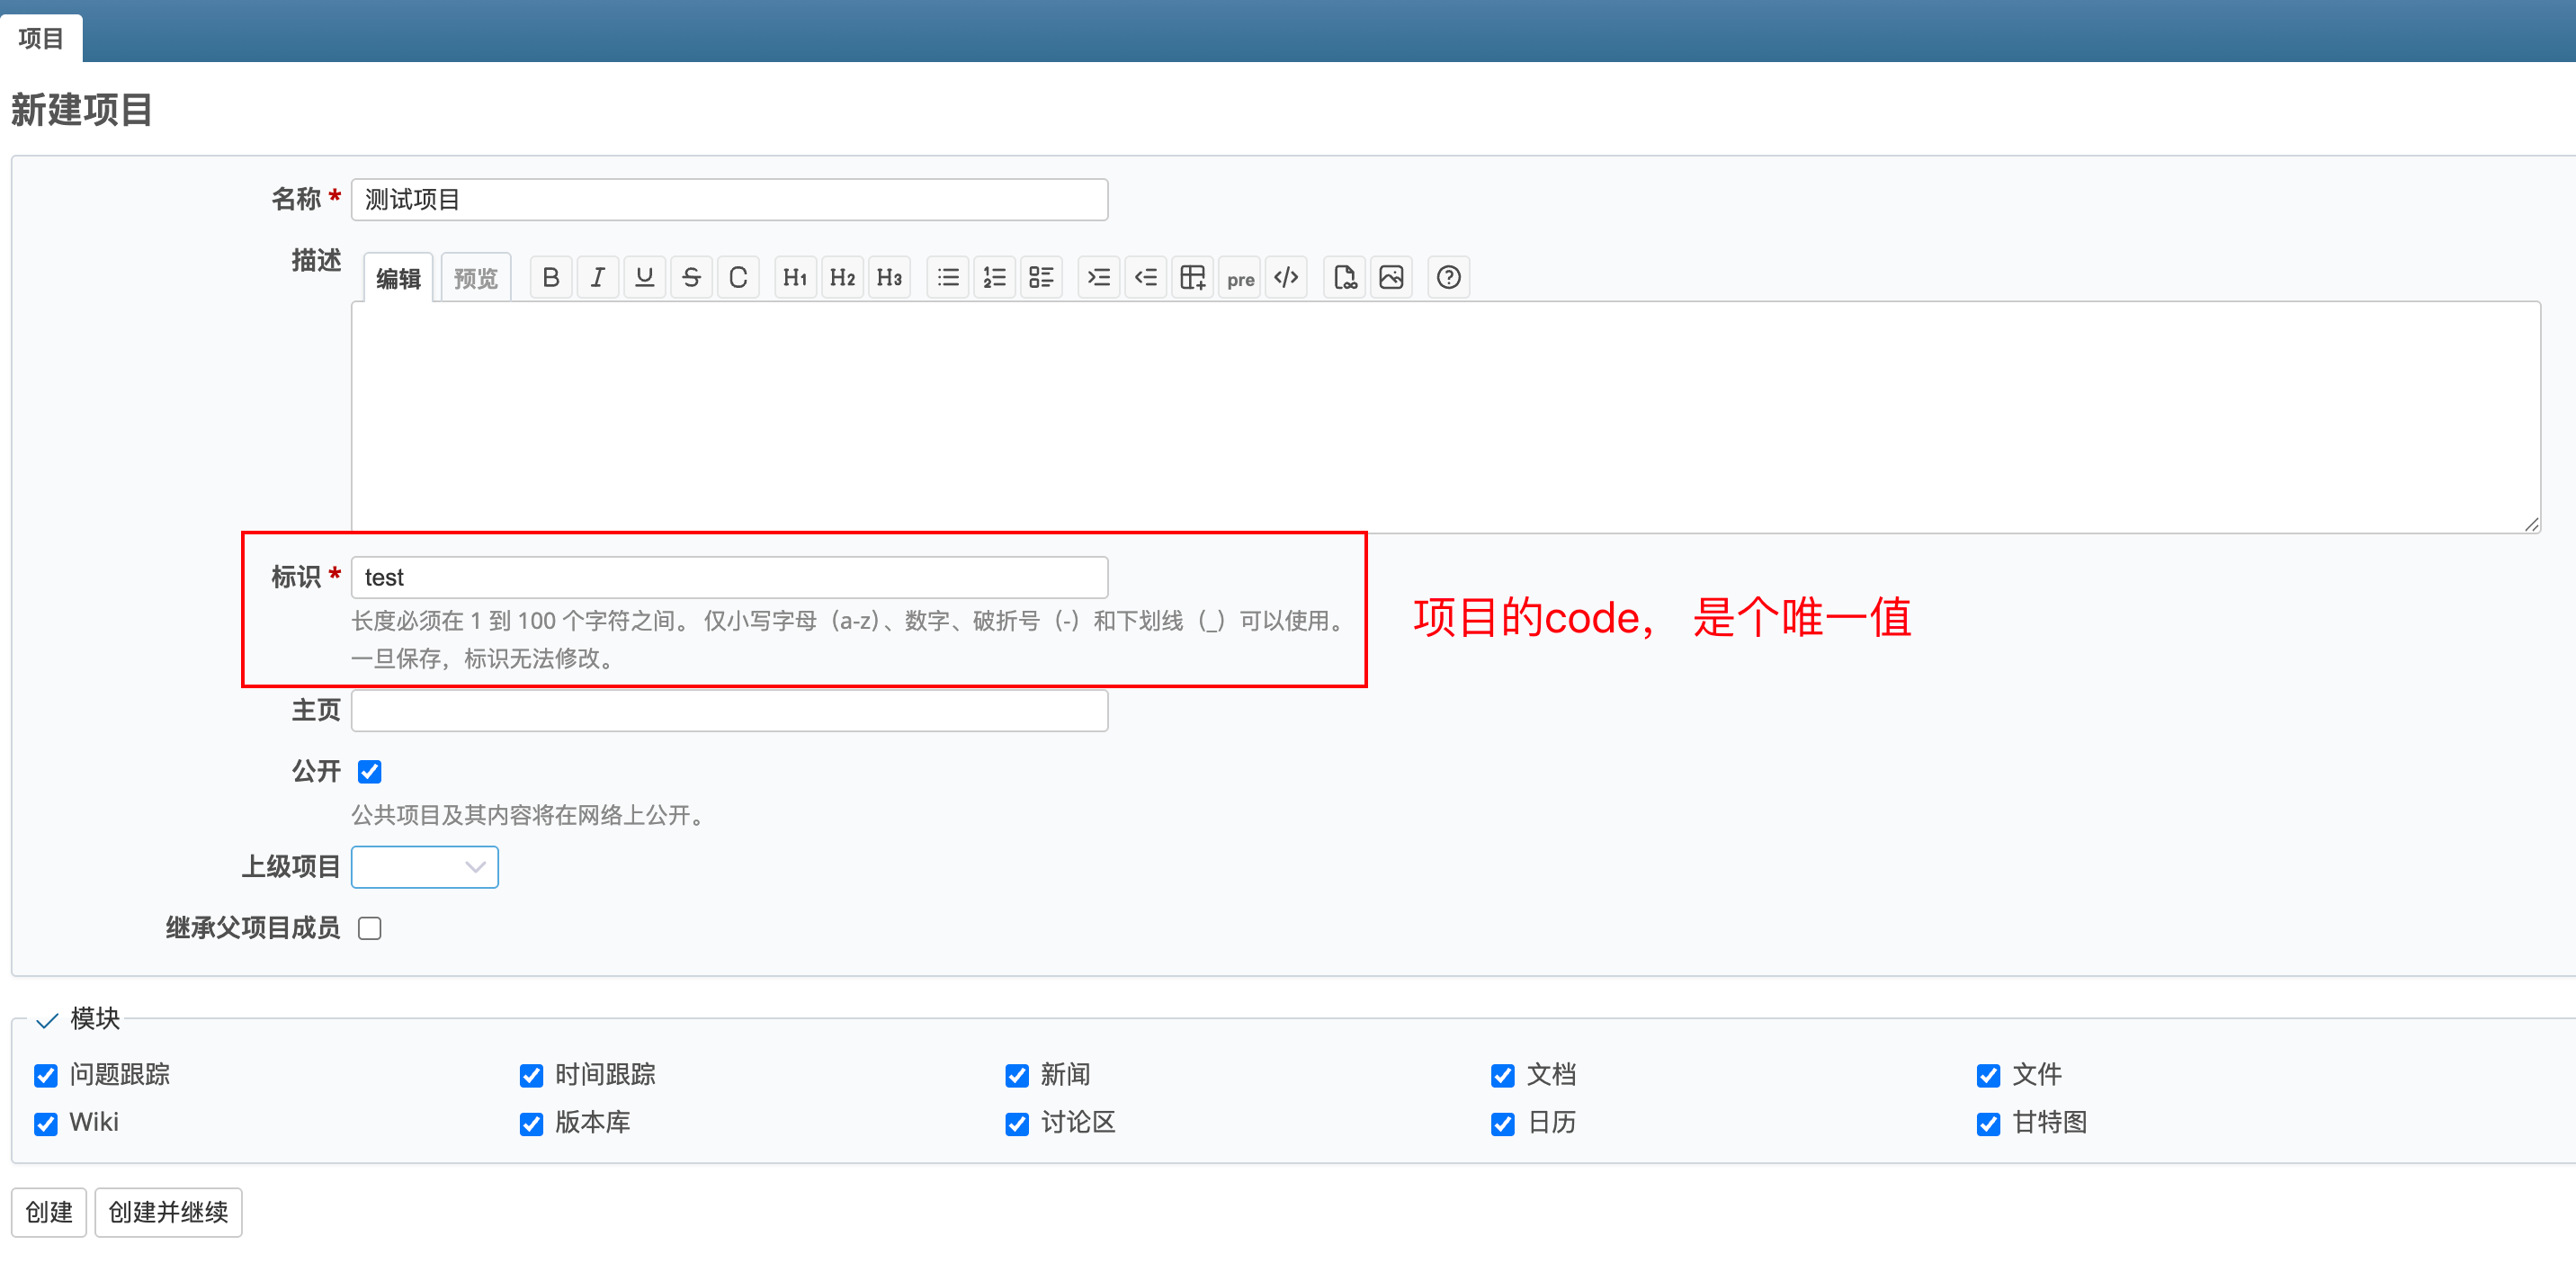The image size is (2576, 1263).
Task: Disable the Wiki module checkbox
Action: click(46, 1123)
